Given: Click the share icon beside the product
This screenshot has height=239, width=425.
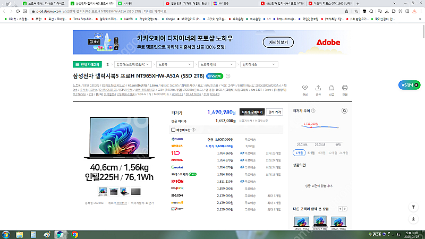Looking at the screenshot, I should click(x=318, y=88).
